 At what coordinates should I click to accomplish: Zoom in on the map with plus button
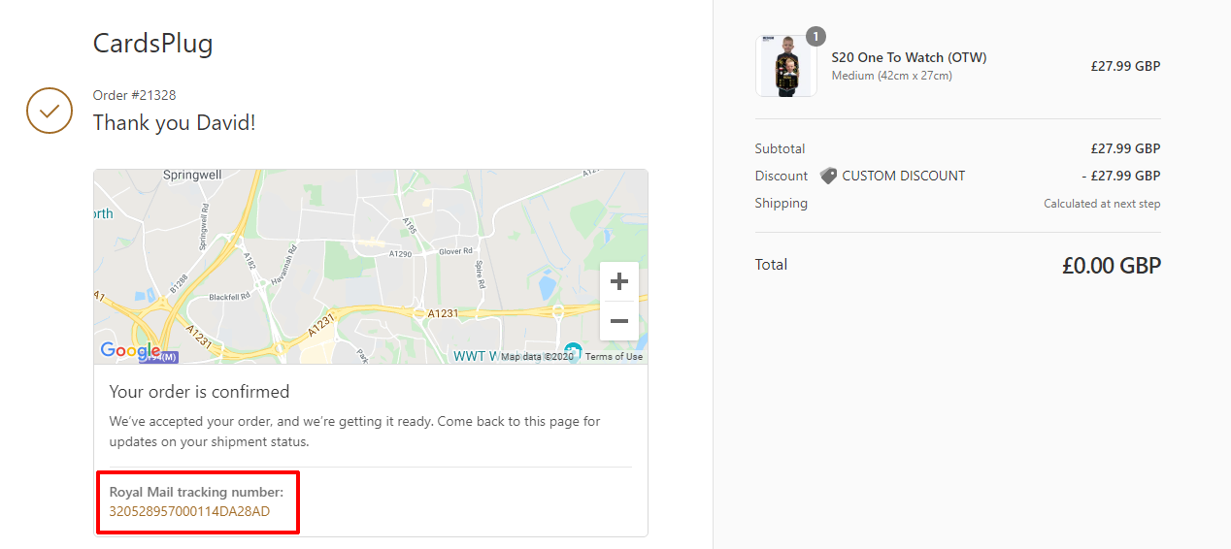click(x=619, y=282)
